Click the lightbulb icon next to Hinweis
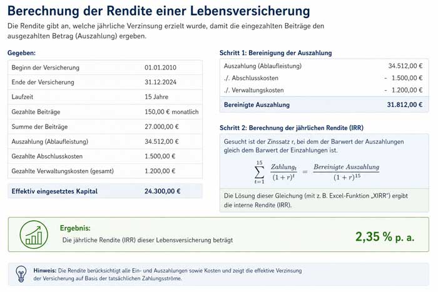Viewport: 438px width, 292px height. tap(21, 274)
